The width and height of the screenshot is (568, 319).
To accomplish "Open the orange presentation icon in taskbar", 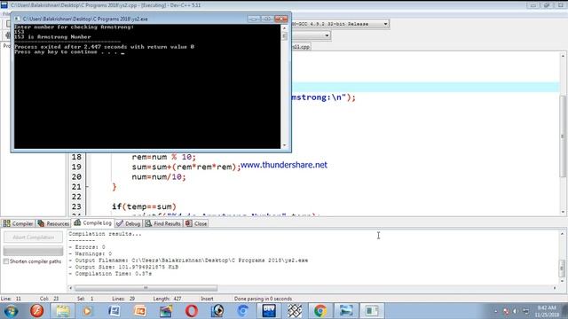I will (x=140, y=311).
